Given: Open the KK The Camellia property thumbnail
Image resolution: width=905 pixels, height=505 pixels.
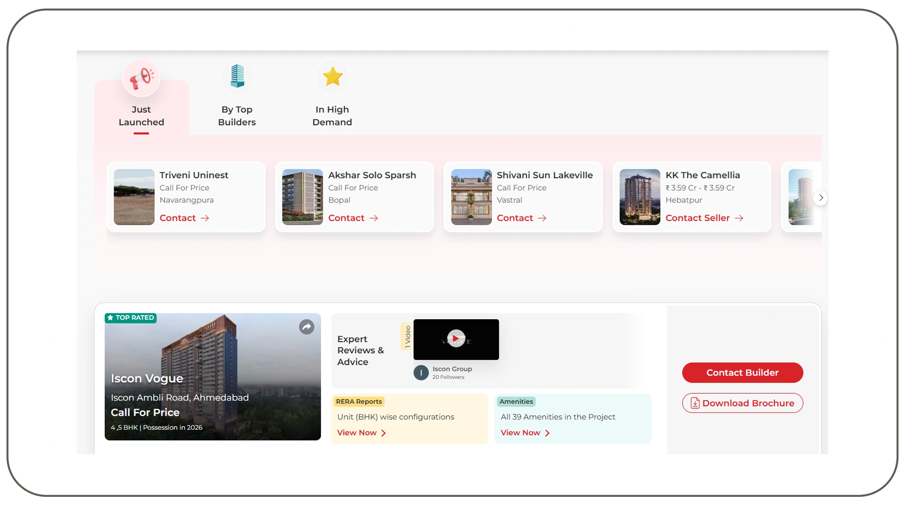Looking at the screenshot, I should (x=640, y=197).
